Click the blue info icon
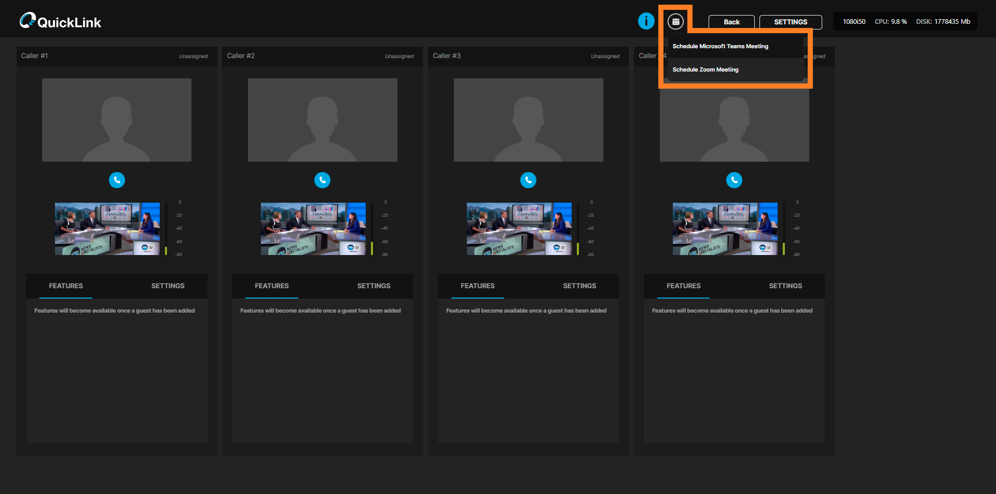 (646, 21)
